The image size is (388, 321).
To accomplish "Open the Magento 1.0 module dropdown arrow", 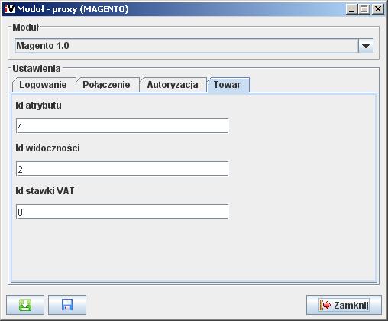I will click(x=366, y=46).
